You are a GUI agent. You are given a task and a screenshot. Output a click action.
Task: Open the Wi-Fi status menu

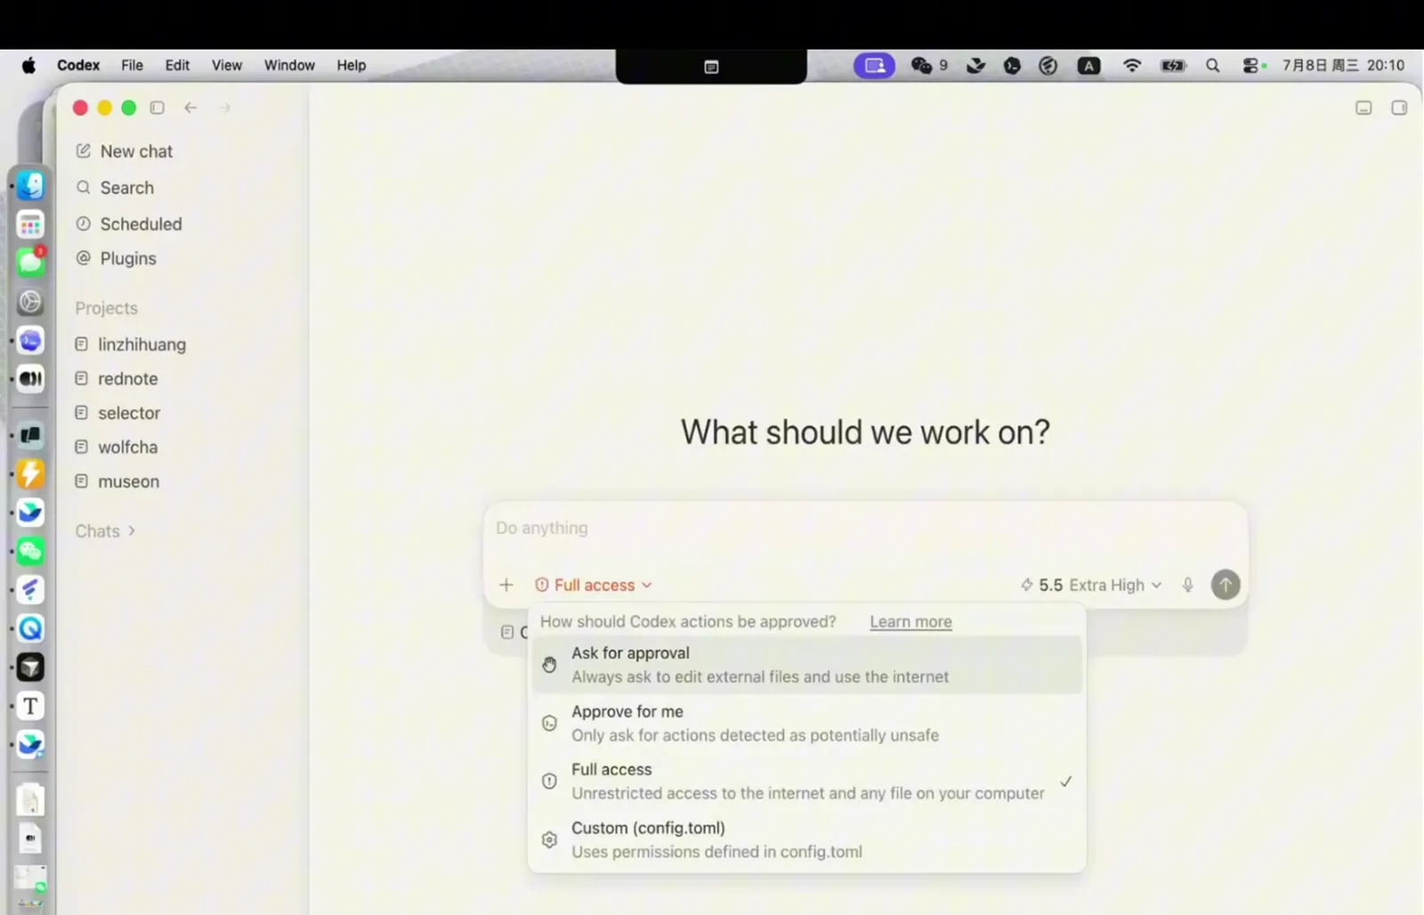point(1132,66)
